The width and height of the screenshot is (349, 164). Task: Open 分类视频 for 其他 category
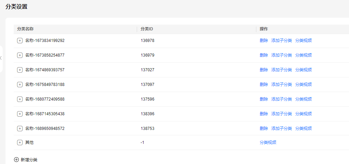pos(268,143)
